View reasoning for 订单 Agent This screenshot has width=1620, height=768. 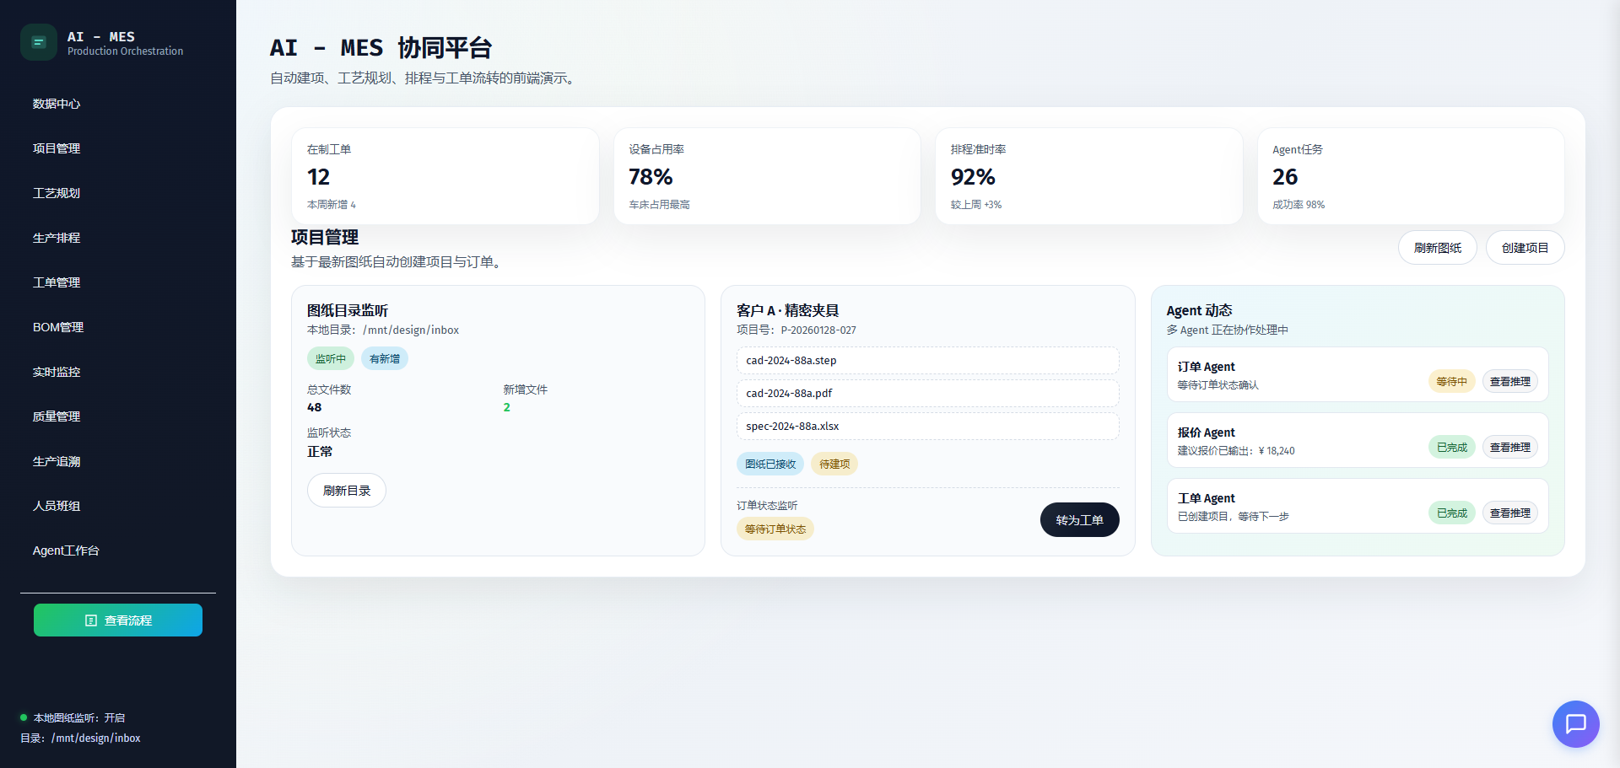[1509, 382]
